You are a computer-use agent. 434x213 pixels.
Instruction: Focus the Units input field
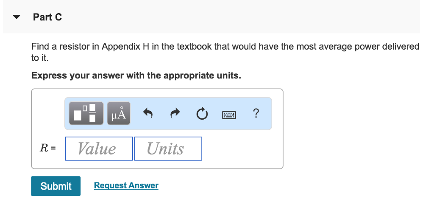[x=168, y=149]
